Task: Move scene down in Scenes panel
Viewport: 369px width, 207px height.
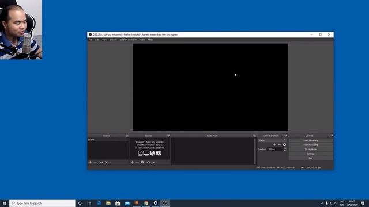Action: (106, 162)
